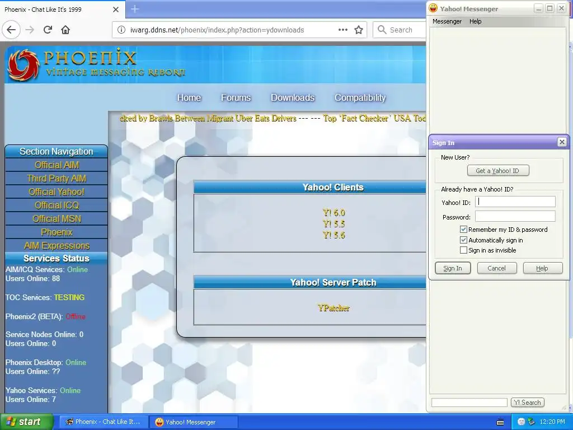Go to the browser home page icon
Image resolution: width=573 pixels, height=430 pixels.
point(65,30)
